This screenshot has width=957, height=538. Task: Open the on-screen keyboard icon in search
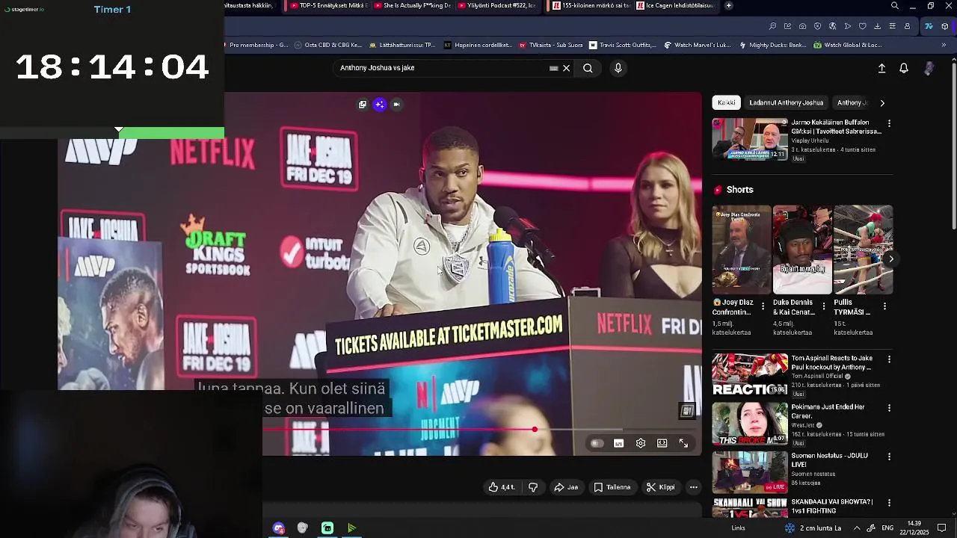553,68
